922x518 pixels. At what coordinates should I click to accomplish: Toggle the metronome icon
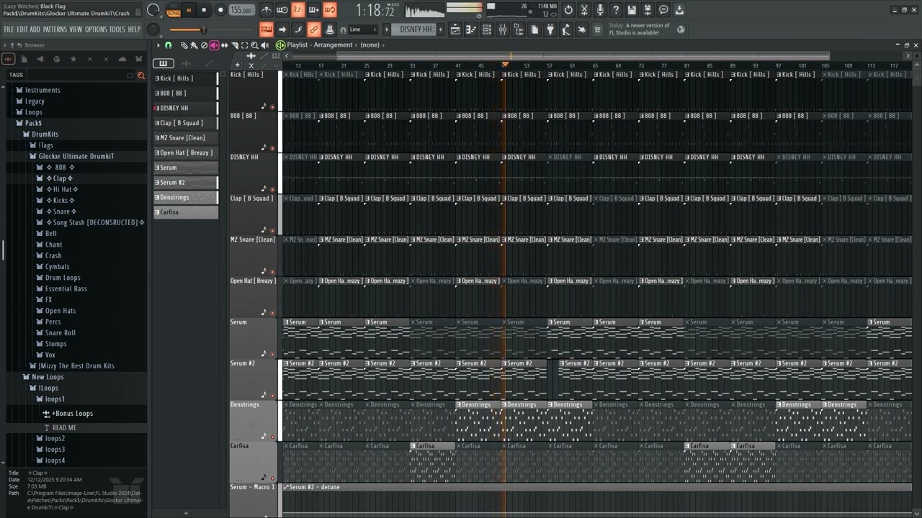(267, 10)
